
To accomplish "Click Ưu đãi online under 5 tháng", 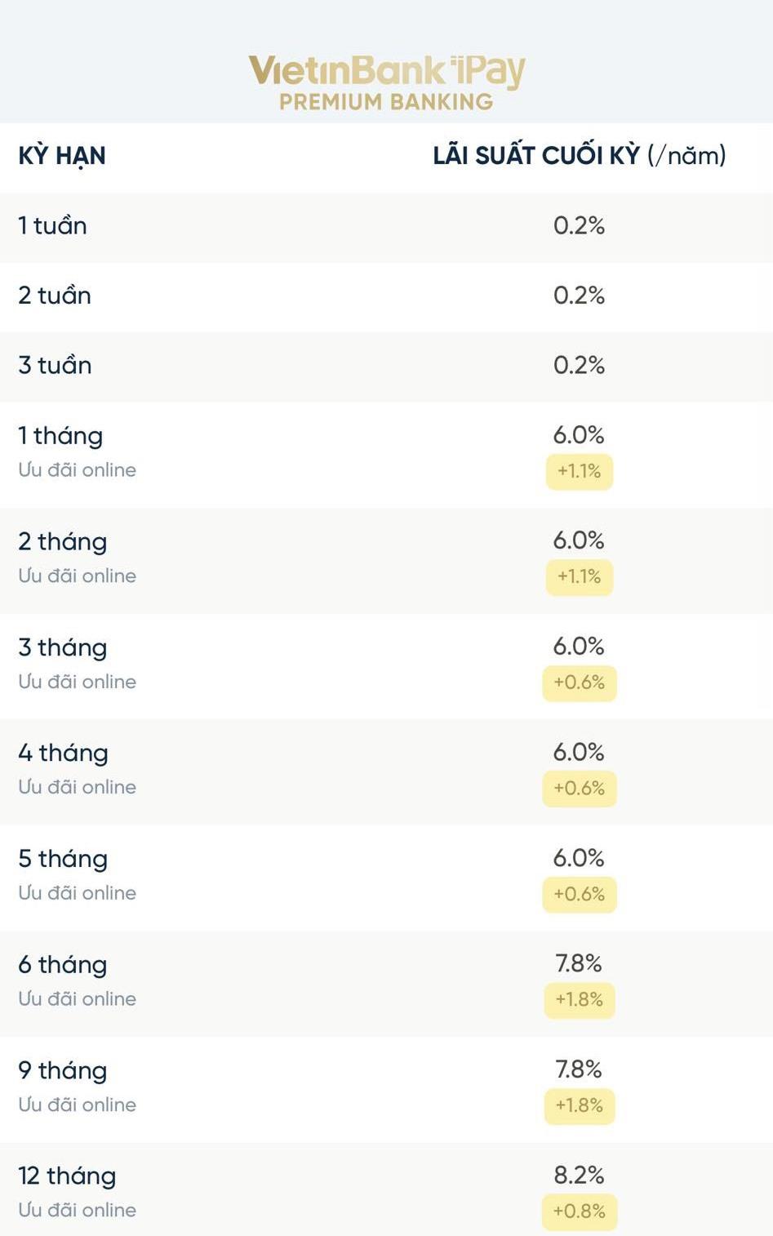I will (x=78, y=892).
